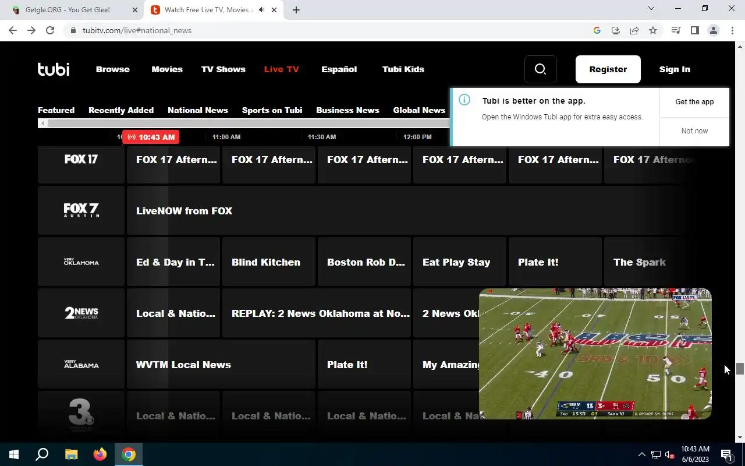Select the Eat Play Stay program

pos(460,262)
